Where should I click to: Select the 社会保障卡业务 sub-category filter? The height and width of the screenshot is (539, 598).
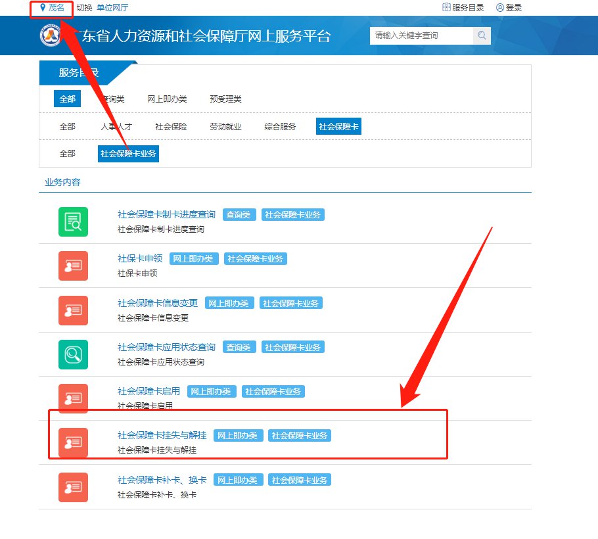pyautogui.click(x=128, y=153)
